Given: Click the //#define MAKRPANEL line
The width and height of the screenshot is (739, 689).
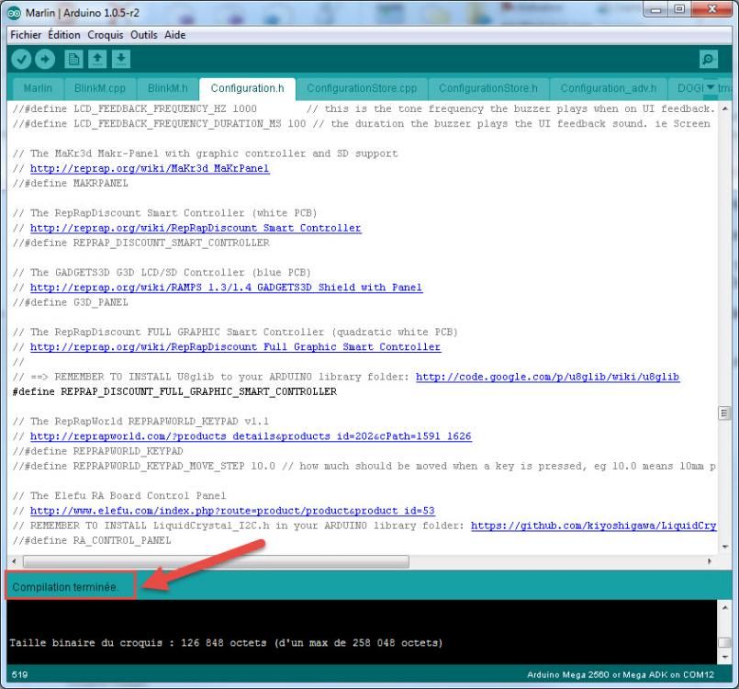Looking at the screenshot, I should click(70, 183).
